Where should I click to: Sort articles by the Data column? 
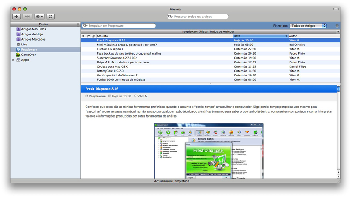pos(260,36)
